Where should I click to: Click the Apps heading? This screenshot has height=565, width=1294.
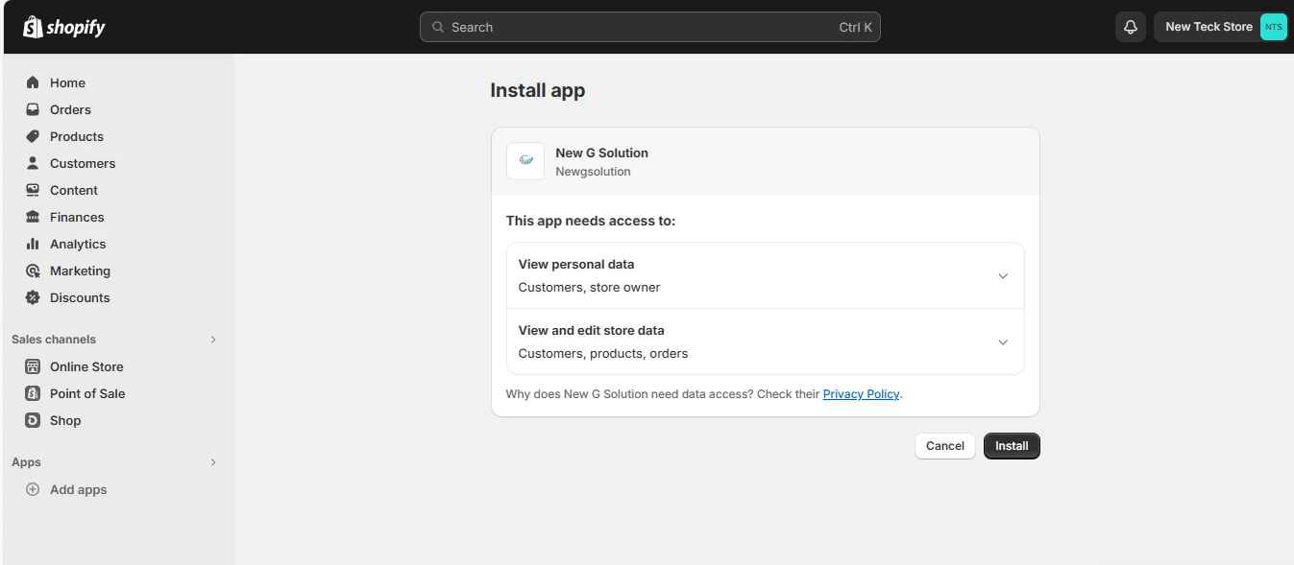[26, 462]
